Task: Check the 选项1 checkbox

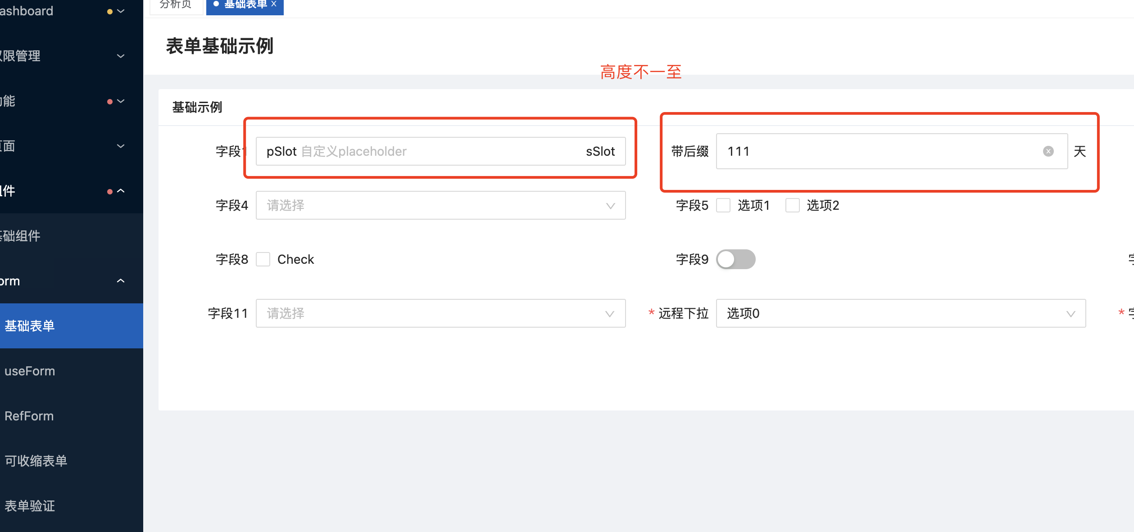Action: click(723, 205)
